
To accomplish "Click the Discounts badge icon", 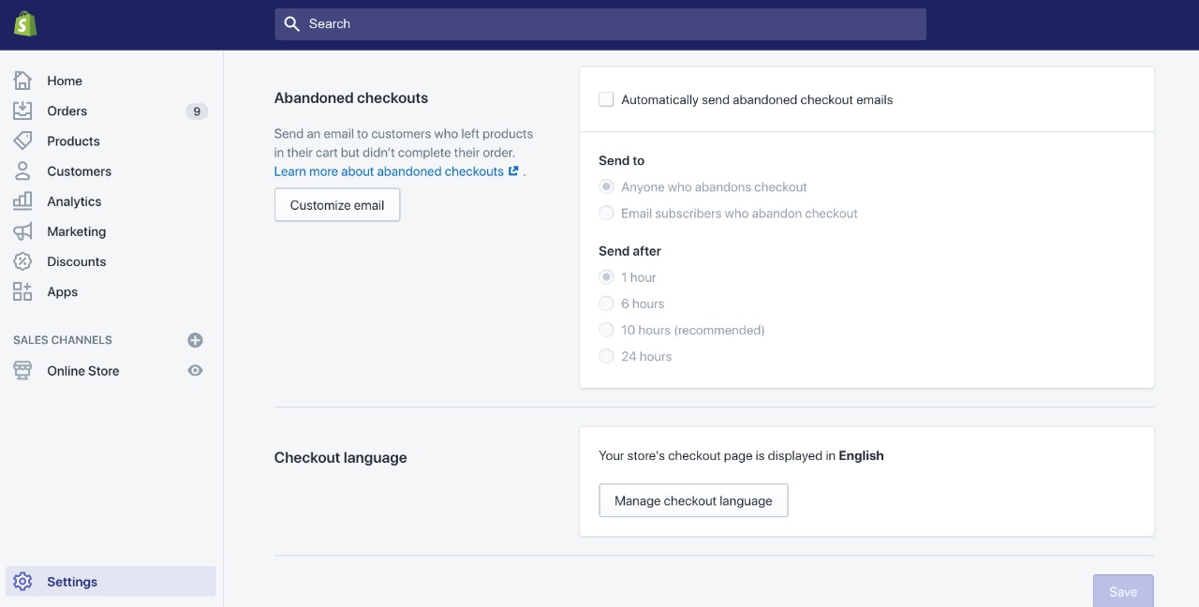I will click(22, 261).
